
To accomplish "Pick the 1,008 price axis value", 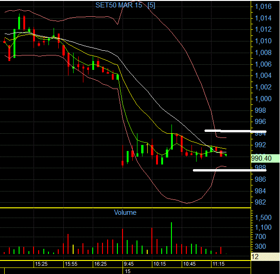I will (x=263, y=53).
